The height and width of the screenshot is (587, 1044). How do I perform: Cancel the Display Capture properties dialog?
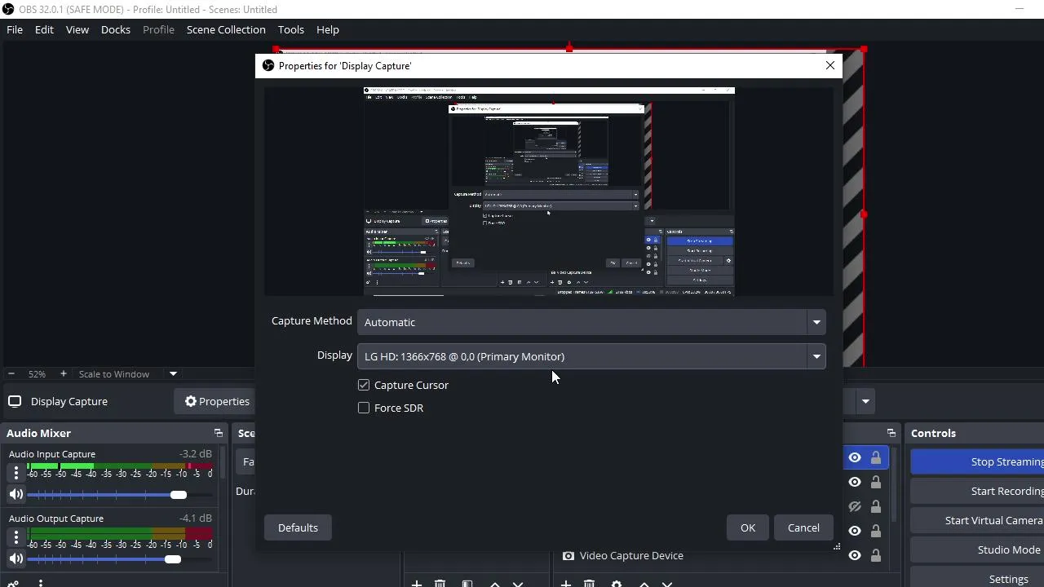[803, 527]
